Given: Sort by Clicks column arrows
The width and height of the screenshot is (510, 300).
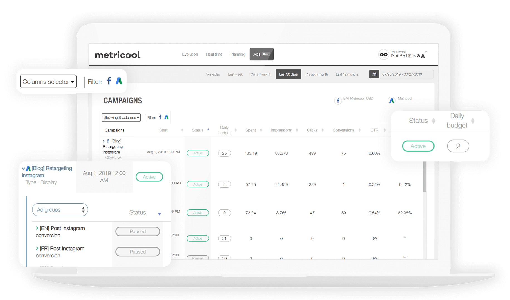Looking at the screenshot, I should [x=323, y=130].
